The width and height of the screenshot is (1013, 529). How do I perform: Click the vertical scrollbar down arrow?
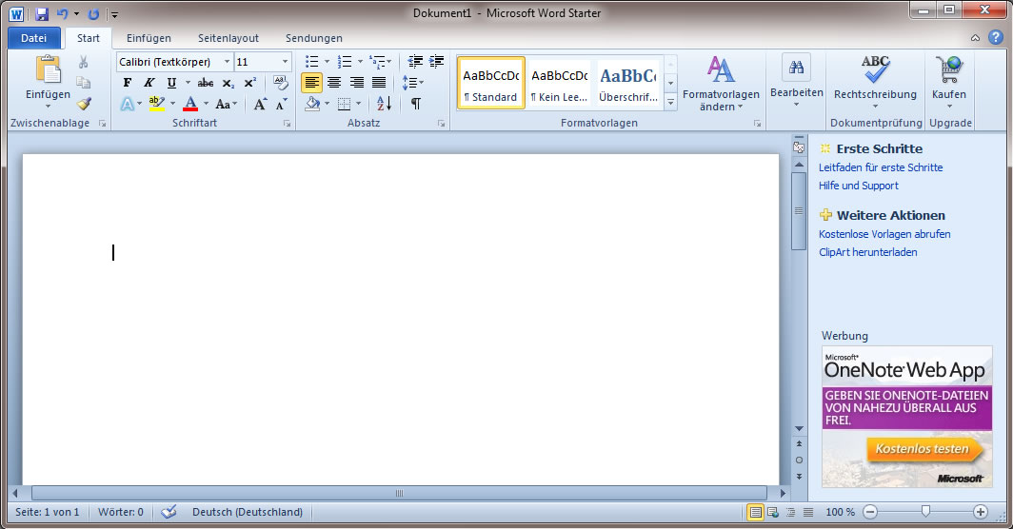coord(799,429)
